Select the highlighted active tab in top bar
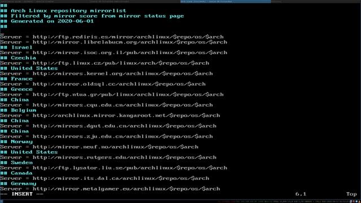 tap(226, 1)
